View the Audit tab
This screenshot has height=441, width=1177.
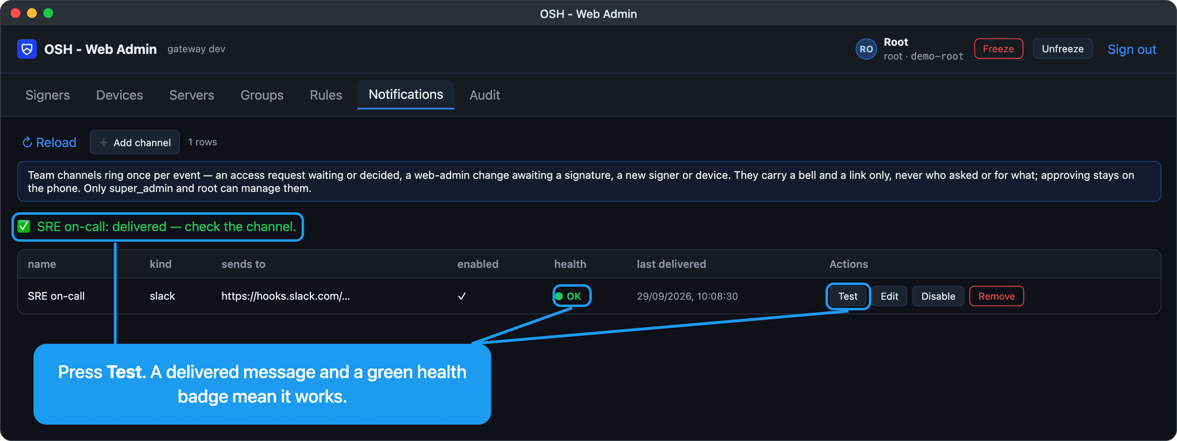click(484, 95)
